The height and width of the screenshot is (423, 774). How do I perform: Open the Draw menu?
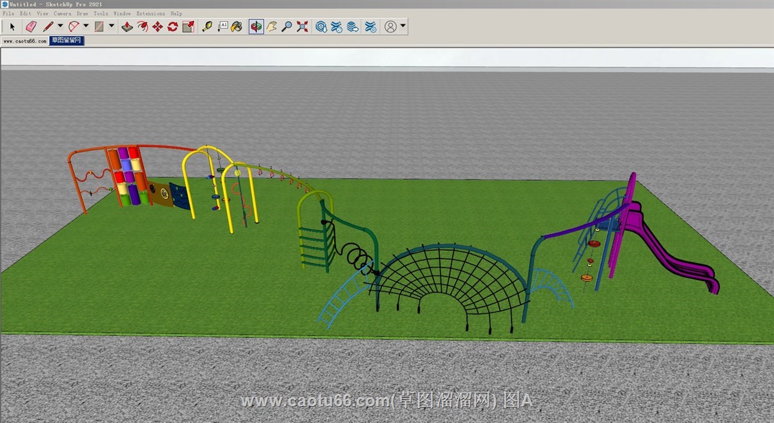click(83, 14)
